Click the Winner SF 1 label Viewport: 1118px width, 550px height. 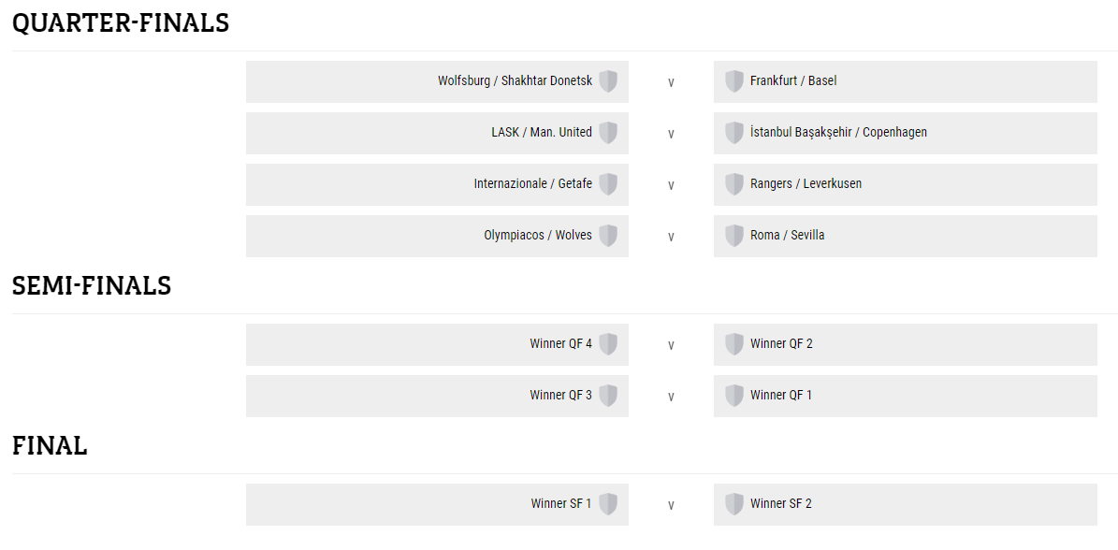click(561, 504)
